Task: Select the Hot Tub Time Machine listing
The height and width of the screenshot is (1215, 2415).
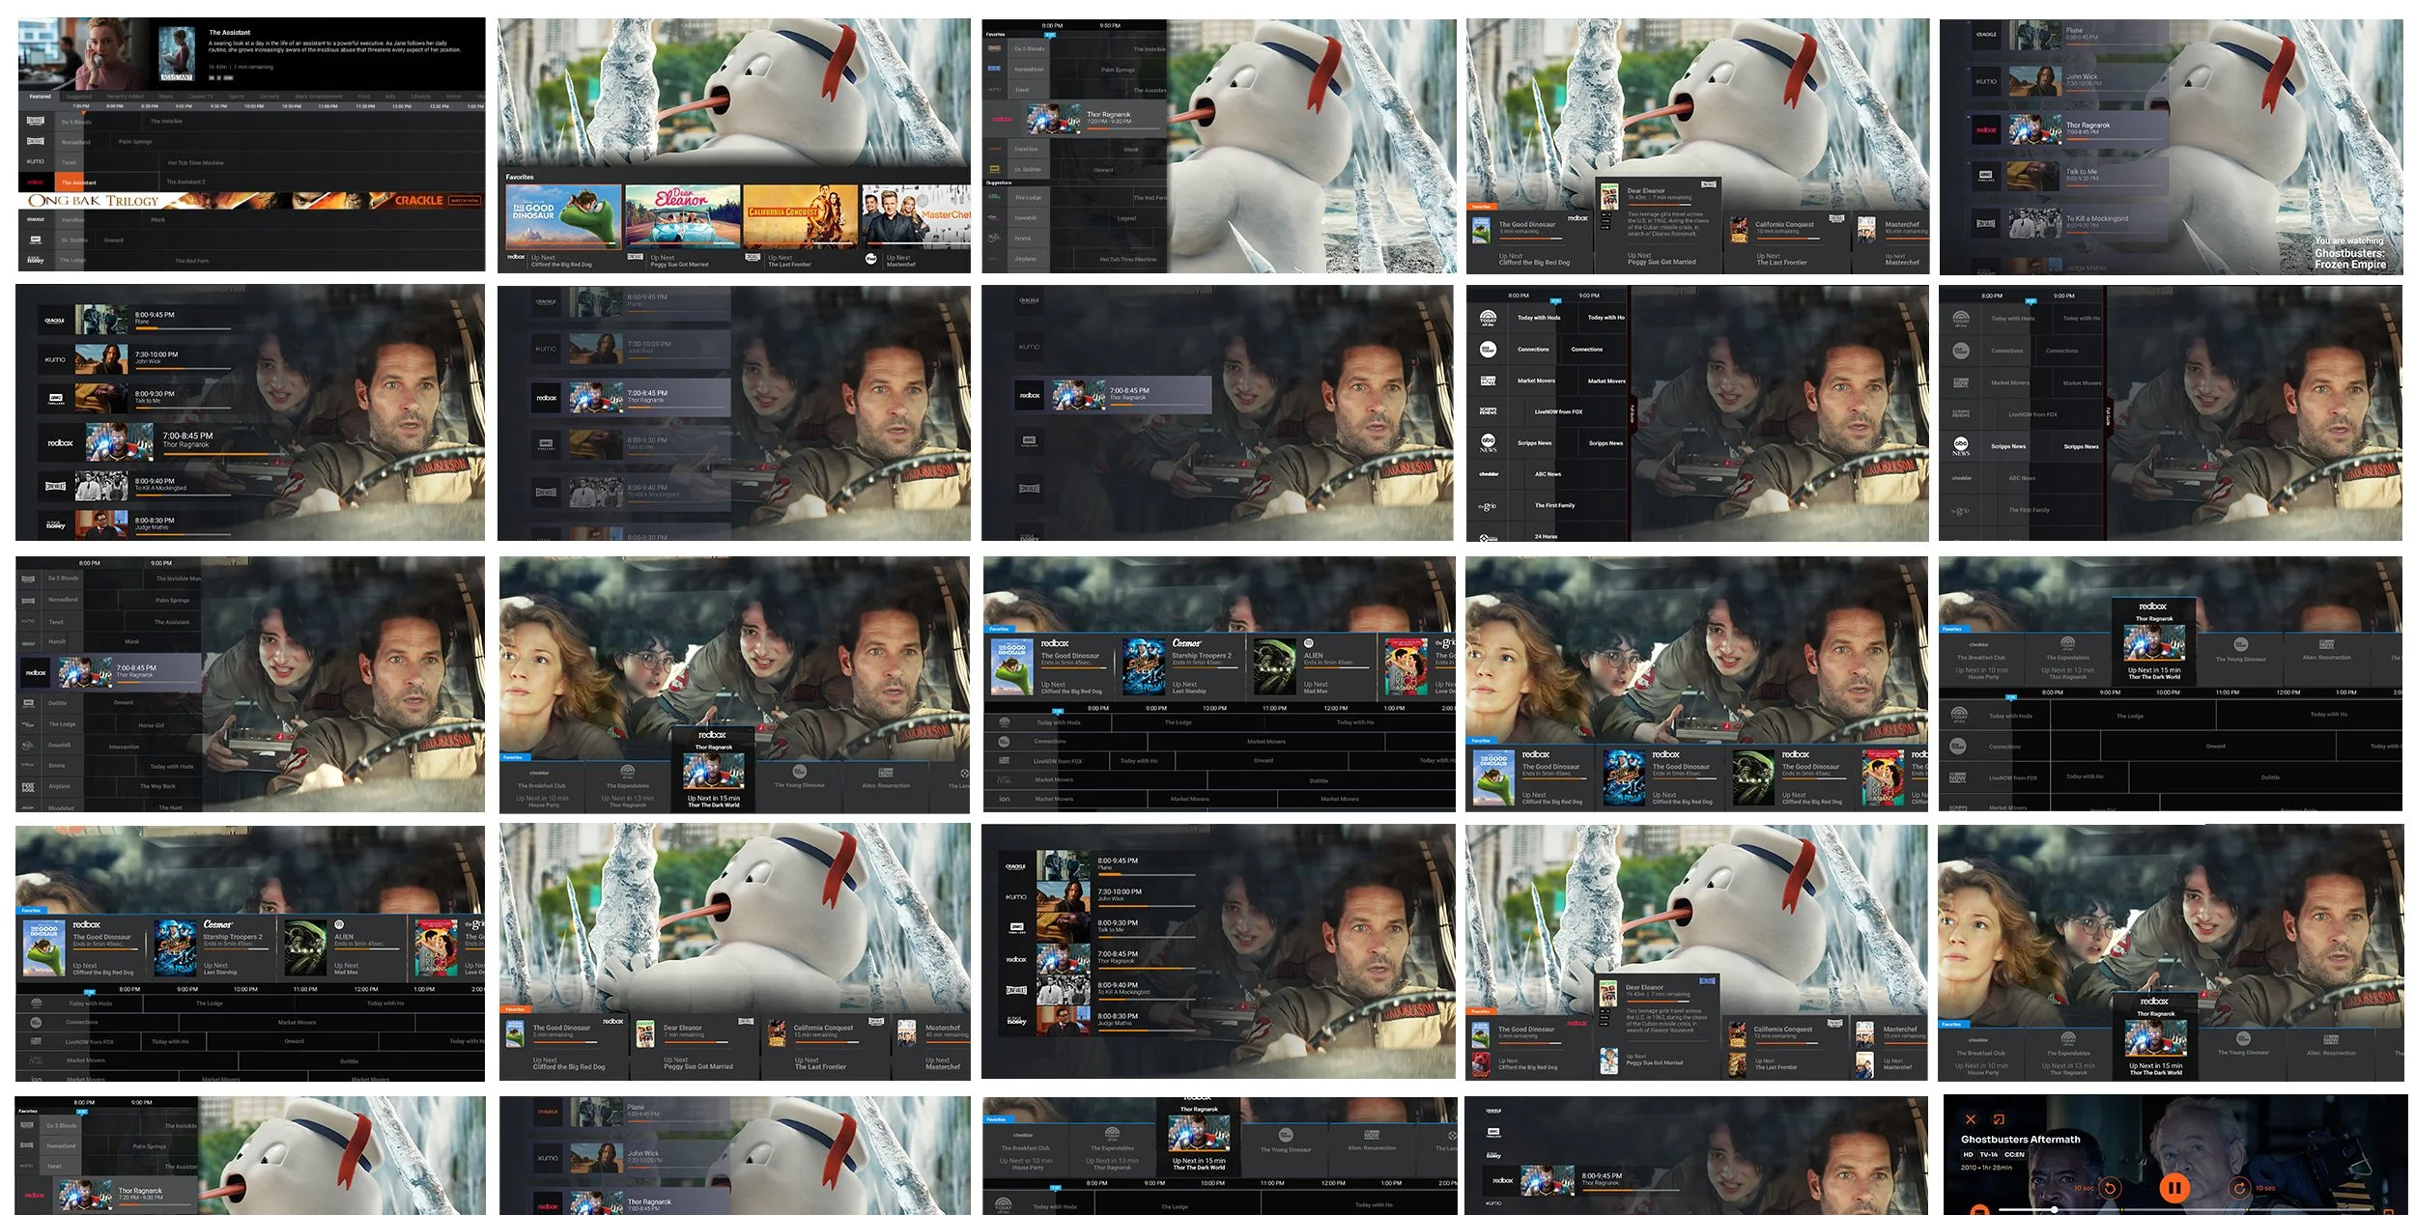Action: point(195,162)
